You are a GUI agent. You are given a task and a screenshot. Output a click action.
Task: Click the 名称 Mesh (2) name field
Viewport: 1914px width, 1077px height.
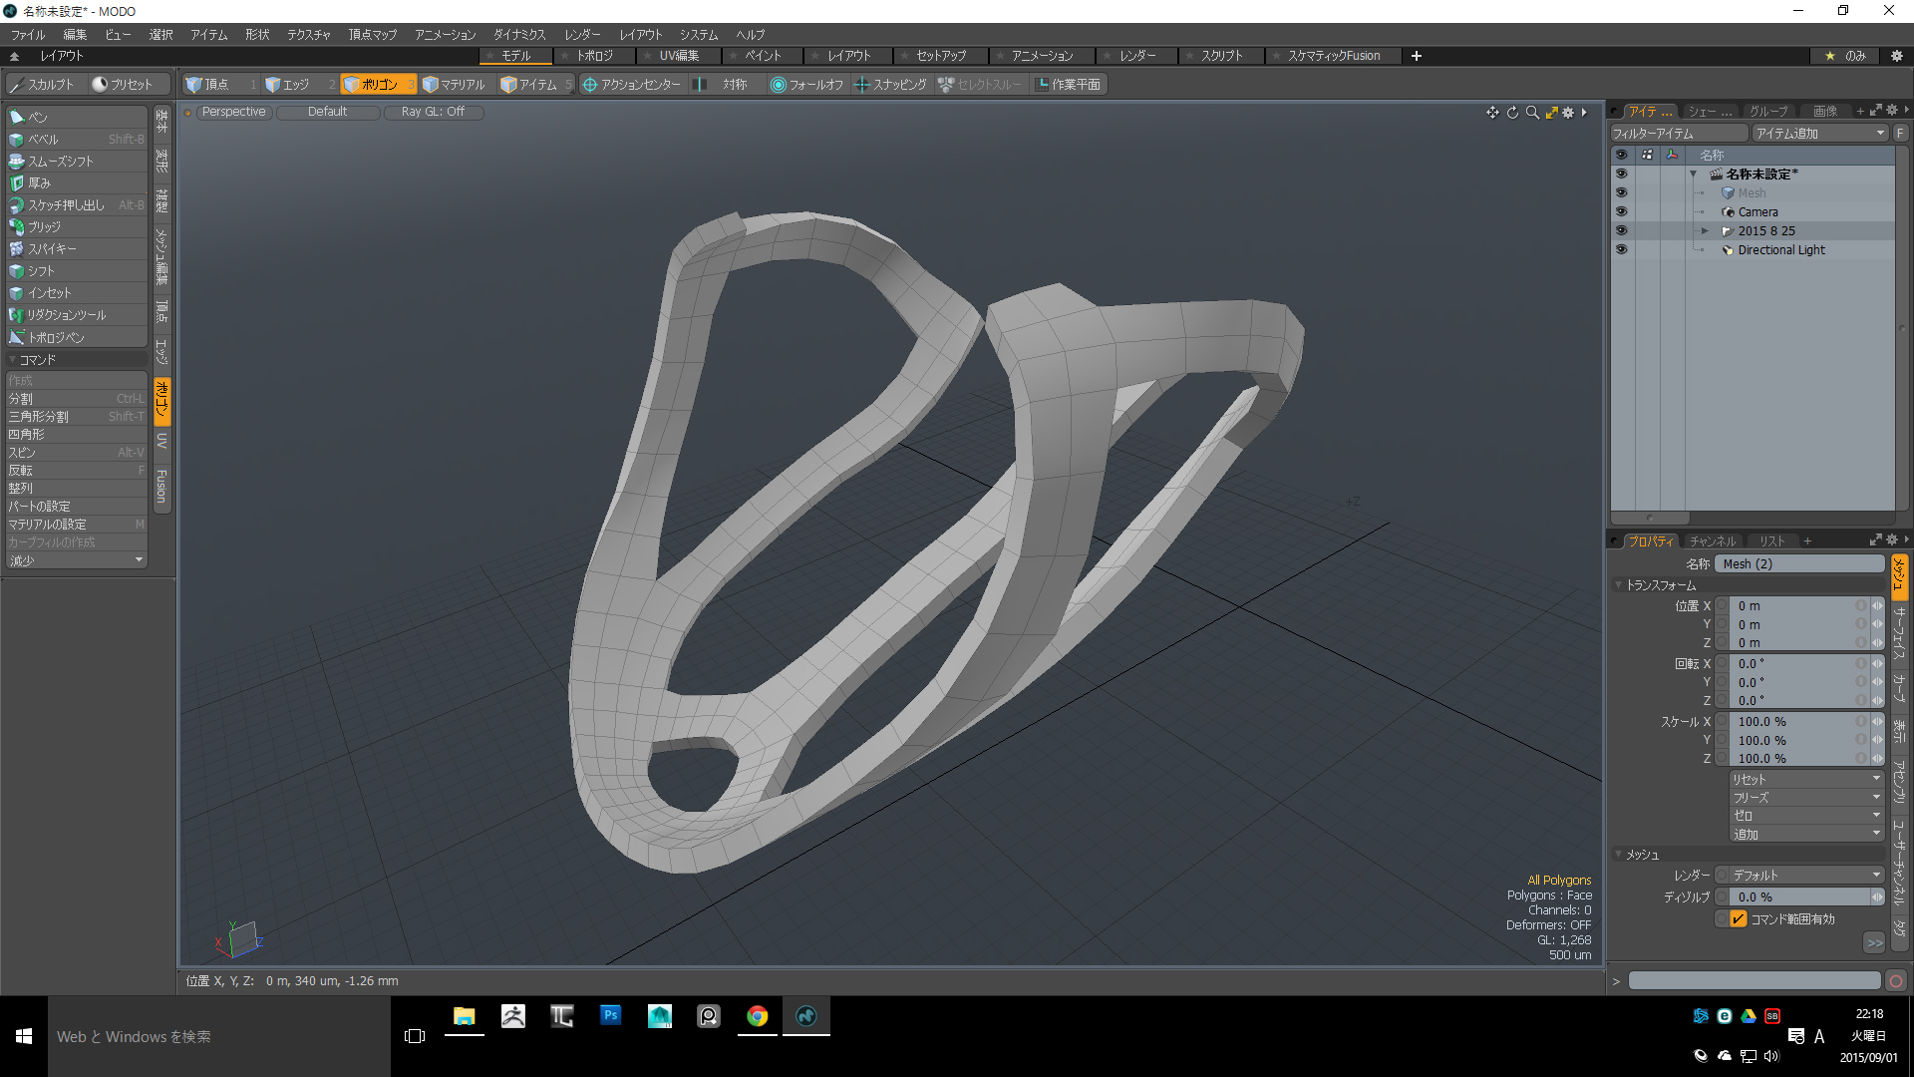pos(1799,564)
